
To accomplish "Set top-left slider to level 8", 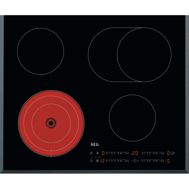I will pos(118,153).
